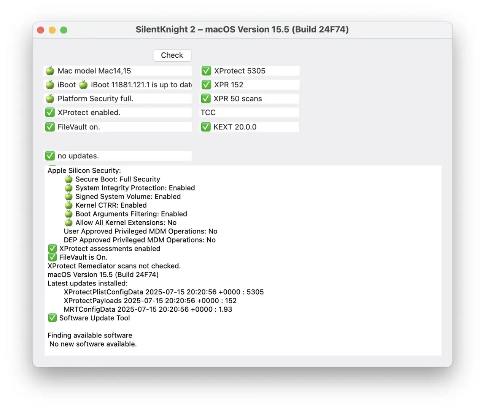Click Secure Boot: Full Security text
485x410 pixels.
pos(118,179)
